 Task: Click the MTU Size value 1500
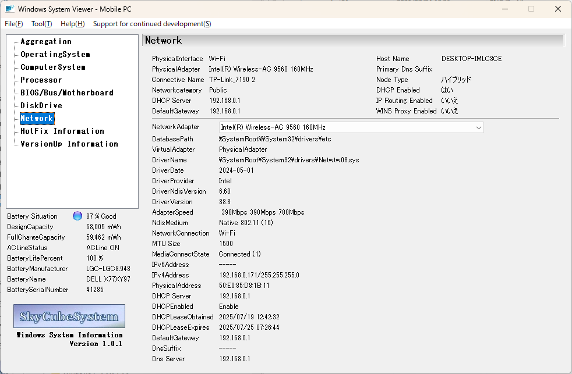[x=226, y=244]
